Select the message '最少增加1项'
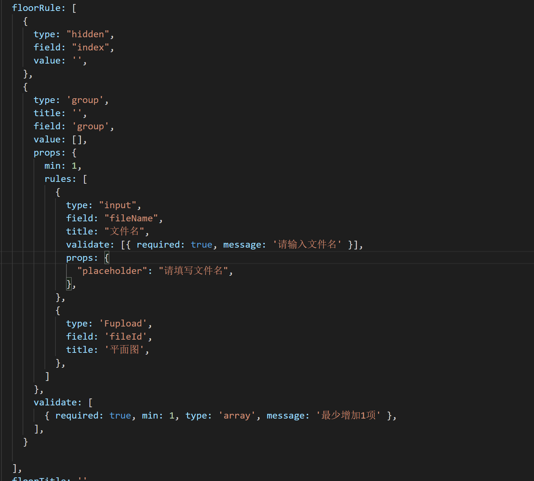Screen dimensions: 534x481 (348, 415)
